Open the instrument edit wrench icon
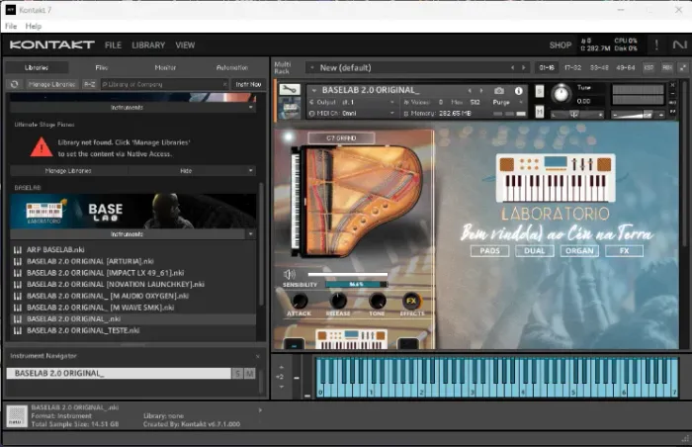This screenshot has height=447, width=692. tap(290, 90)
